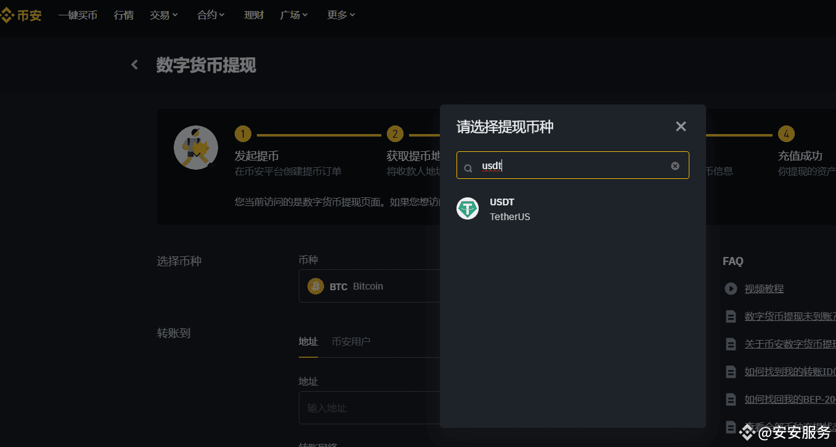836x447 pixels.
Task: Clear the usdt search text
Action: tap(675, 166)
